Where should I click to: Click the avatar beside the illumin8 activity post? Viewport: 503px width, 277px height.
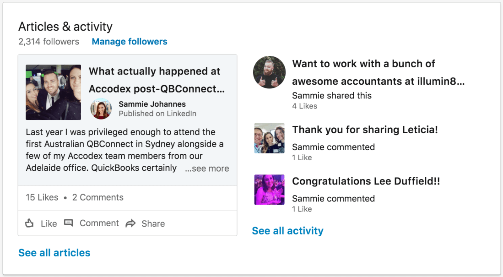[x=269, y=72]
